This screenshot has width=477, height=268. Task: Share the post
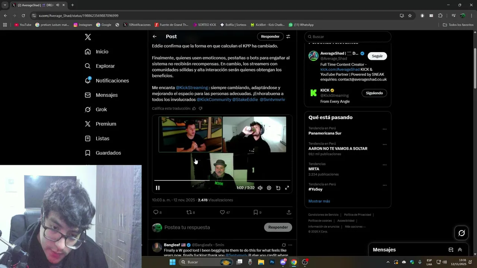(289, 212)
